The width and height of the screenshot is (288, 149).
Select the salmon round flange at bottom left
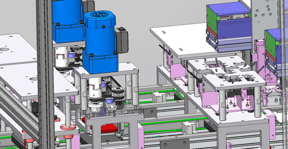(x=68, y=127)
